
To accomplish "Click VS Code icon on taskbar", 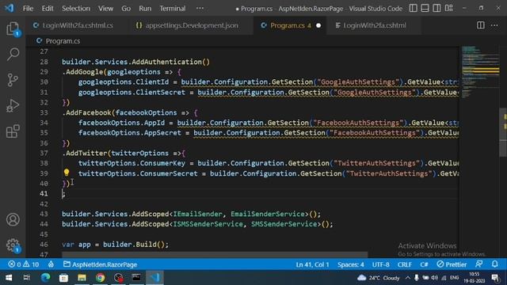I will tap(155, 278).
